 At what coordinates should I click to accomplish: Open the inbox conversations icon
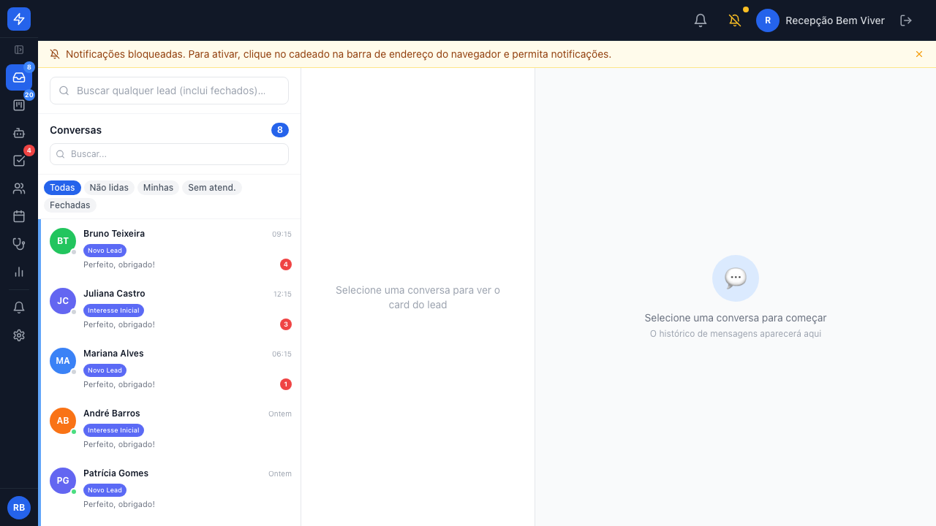click(19, 77)
